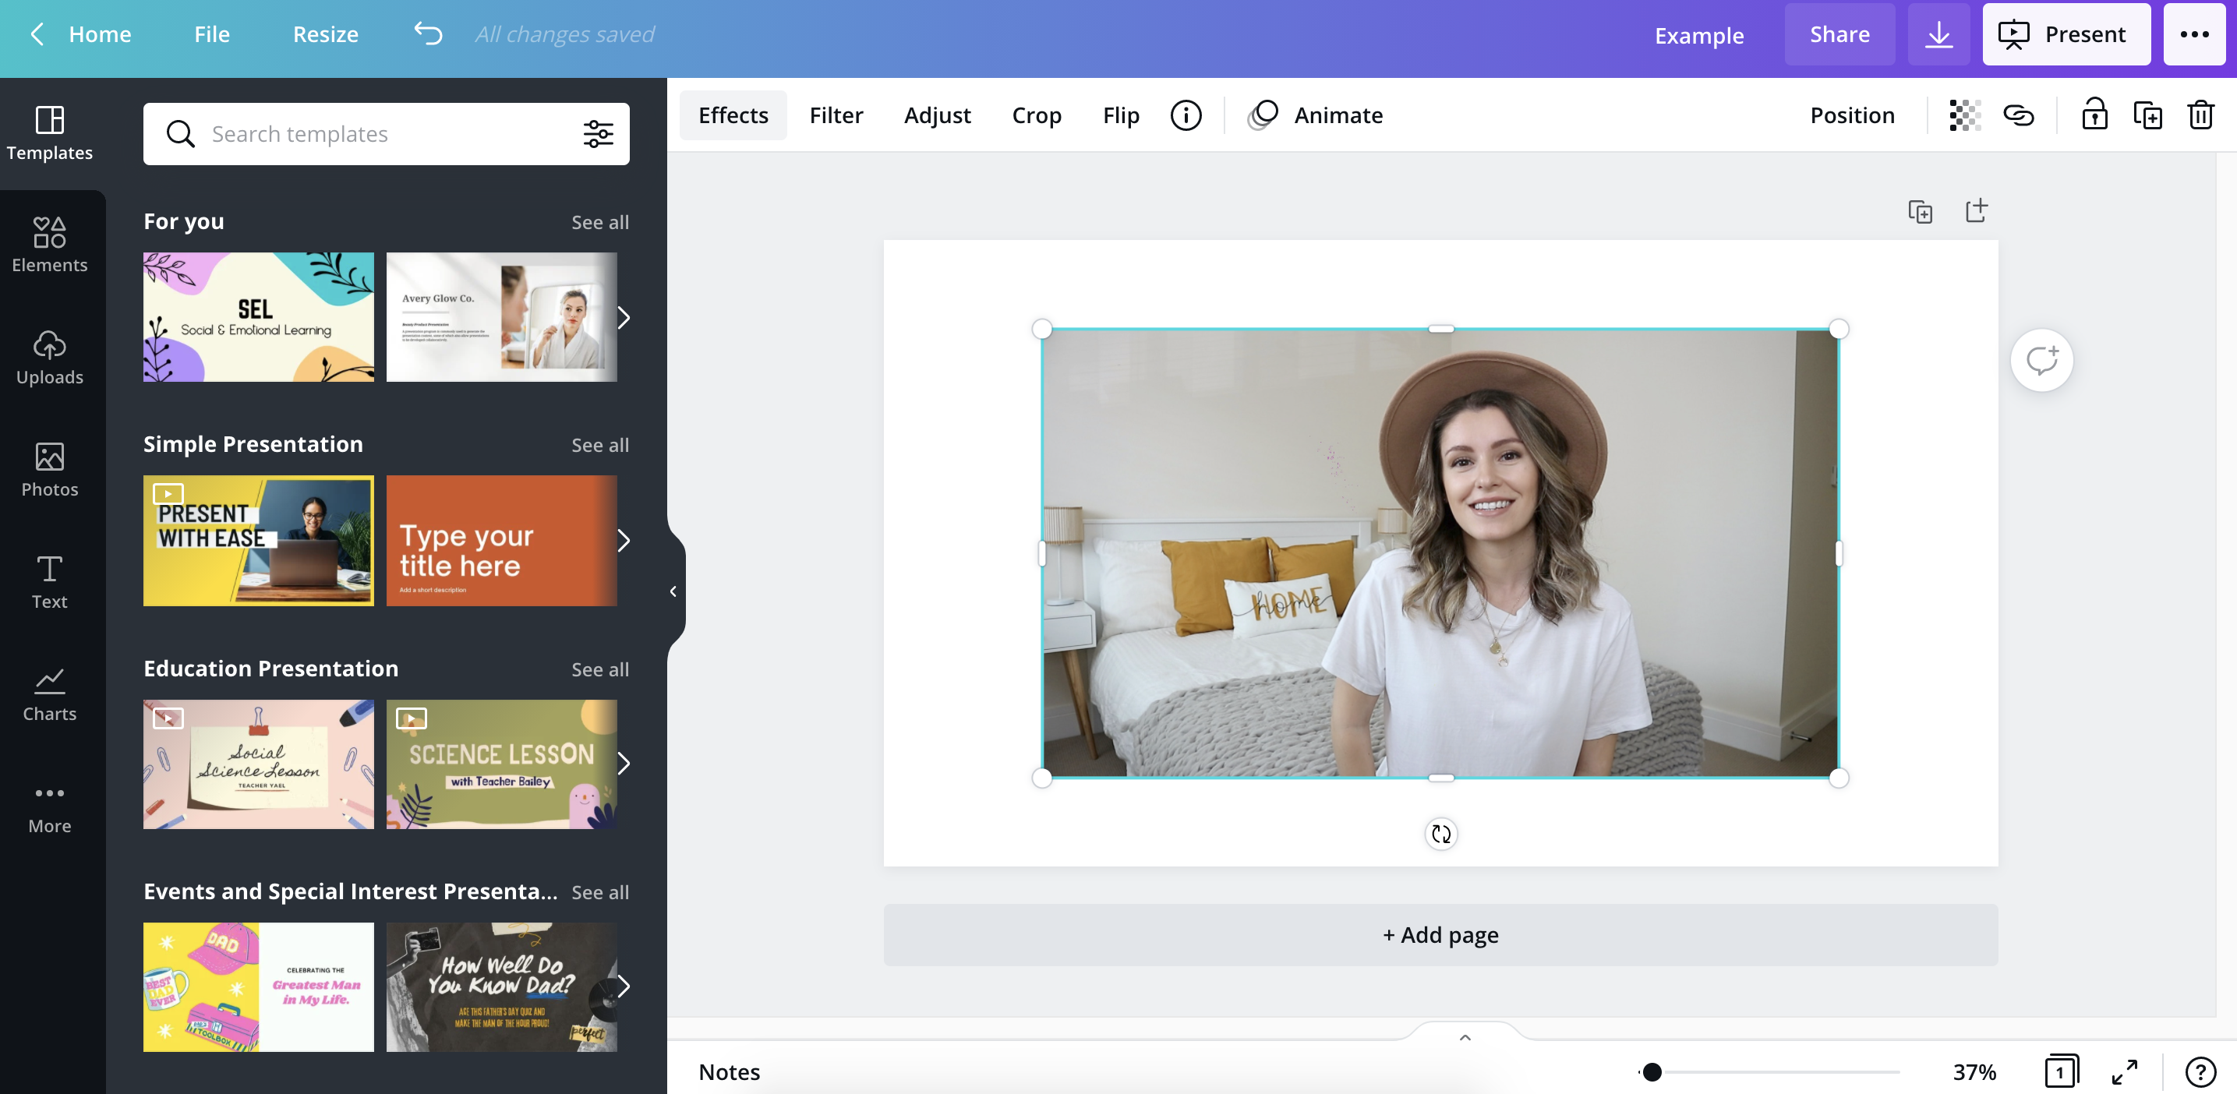Click the Present button
This screenshot has height=1094, width=2237.
tap(2066, 35)
